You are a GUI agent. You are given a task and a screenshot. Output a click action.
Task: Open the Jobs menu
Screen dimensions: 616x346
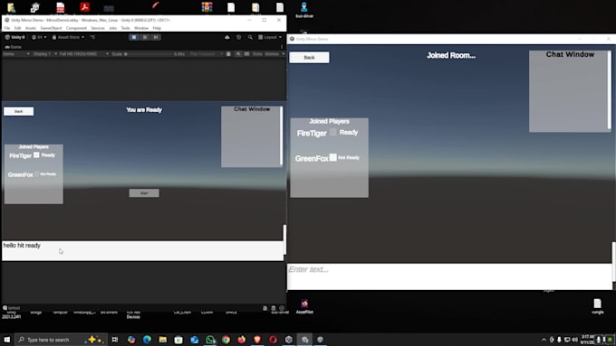[x=112, y=28]
